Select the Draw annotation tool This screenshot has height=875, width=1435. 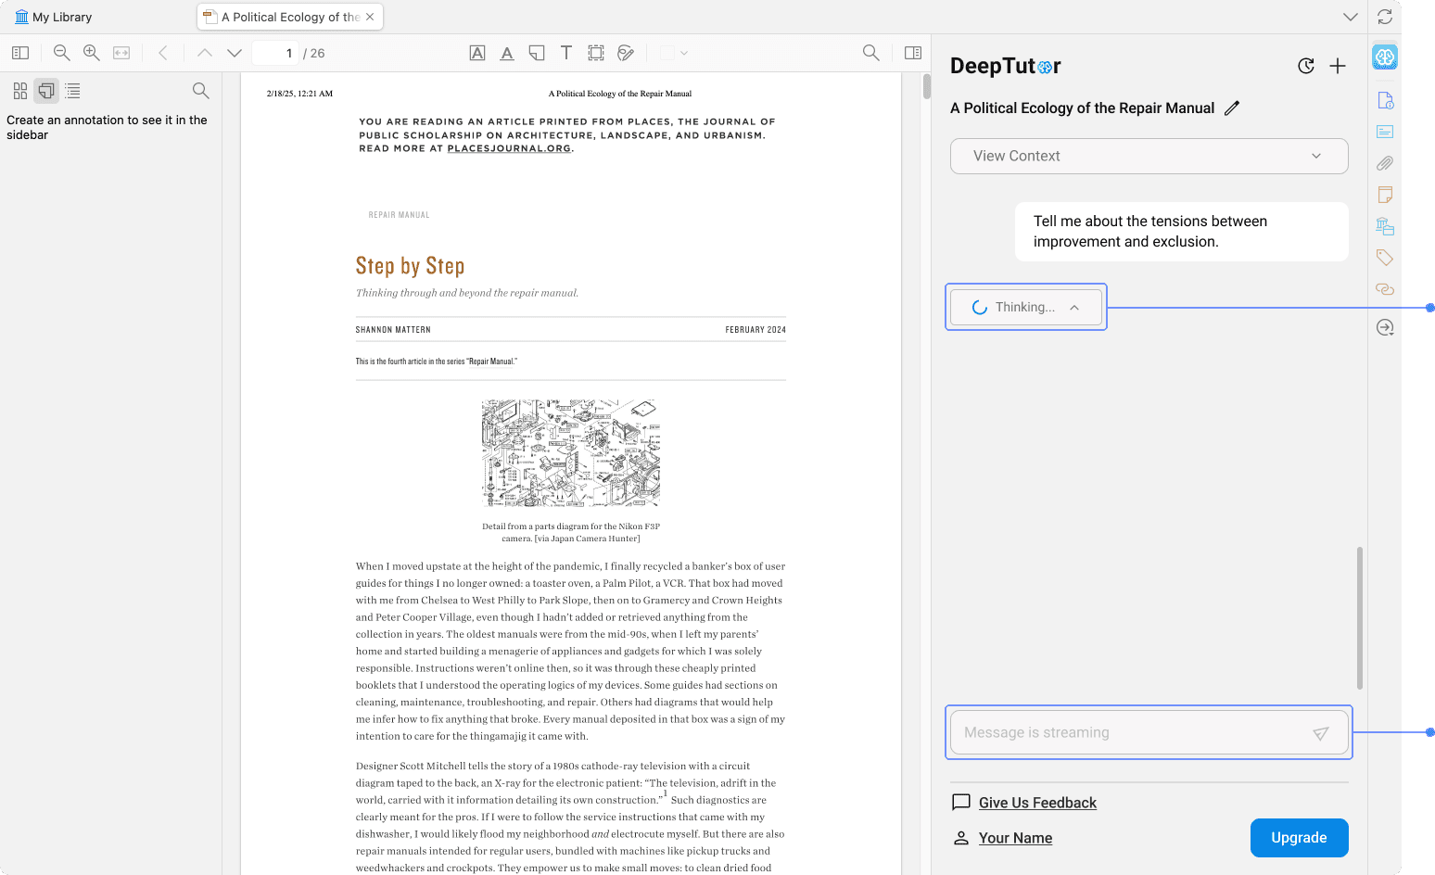[x=626, y=53]
